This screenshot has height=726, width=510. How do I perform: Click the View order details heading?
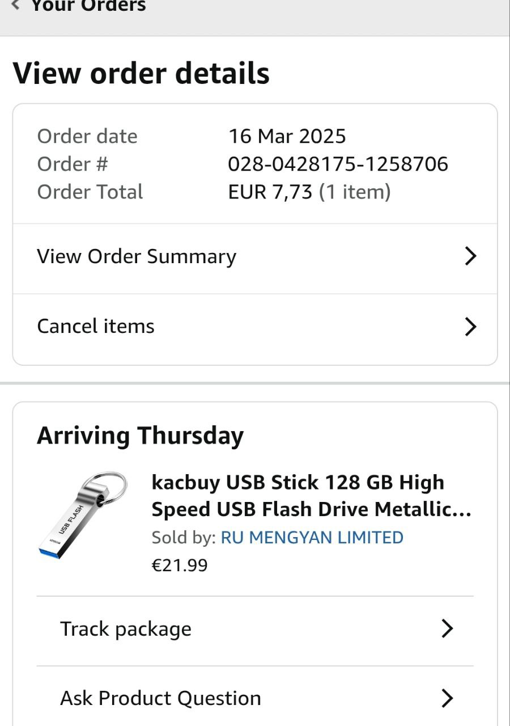pos(141,74)
